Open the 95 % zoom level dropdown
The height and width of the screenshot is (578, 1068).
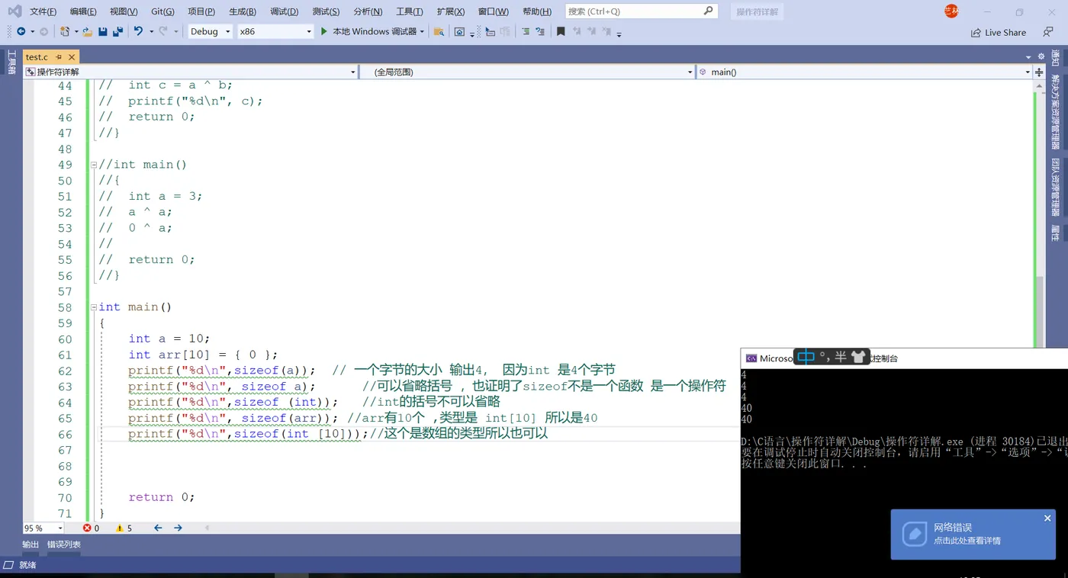click(x=43, y=528)
